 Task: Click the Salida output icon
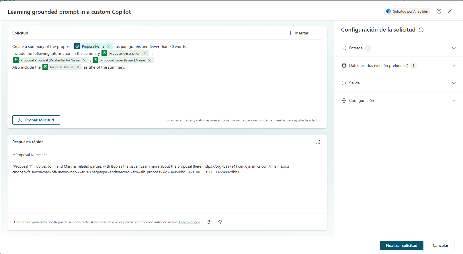pos(344,83)
